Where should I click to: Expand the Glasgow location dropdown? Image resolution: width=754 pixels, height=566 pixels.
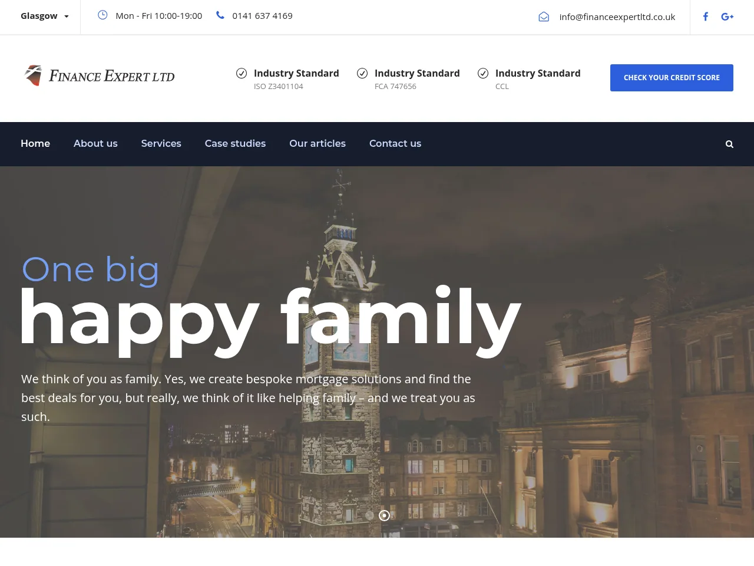click(44, 15)
